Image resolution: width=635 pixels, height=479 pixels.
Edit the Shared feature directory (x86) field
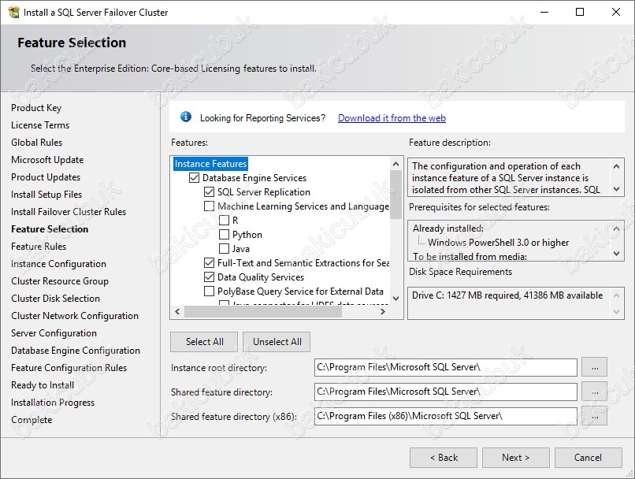pos(445,416)
